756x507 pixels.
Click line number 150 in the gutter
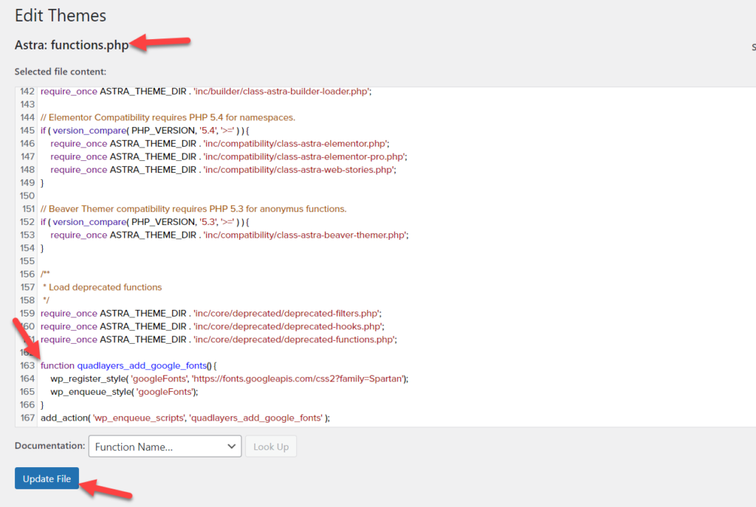pos(27,196)
